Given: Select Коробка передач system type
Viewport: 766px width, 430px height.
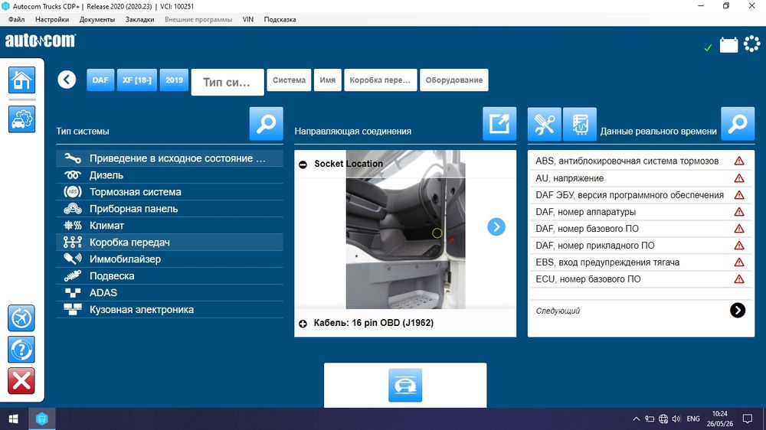Looking at the screenshot, I should point(169,242).
